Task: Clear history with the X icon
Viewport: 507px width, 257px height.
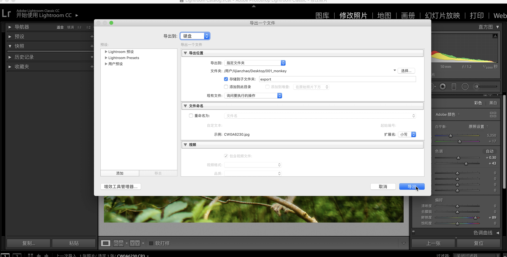Action: (x=92, y=57)
